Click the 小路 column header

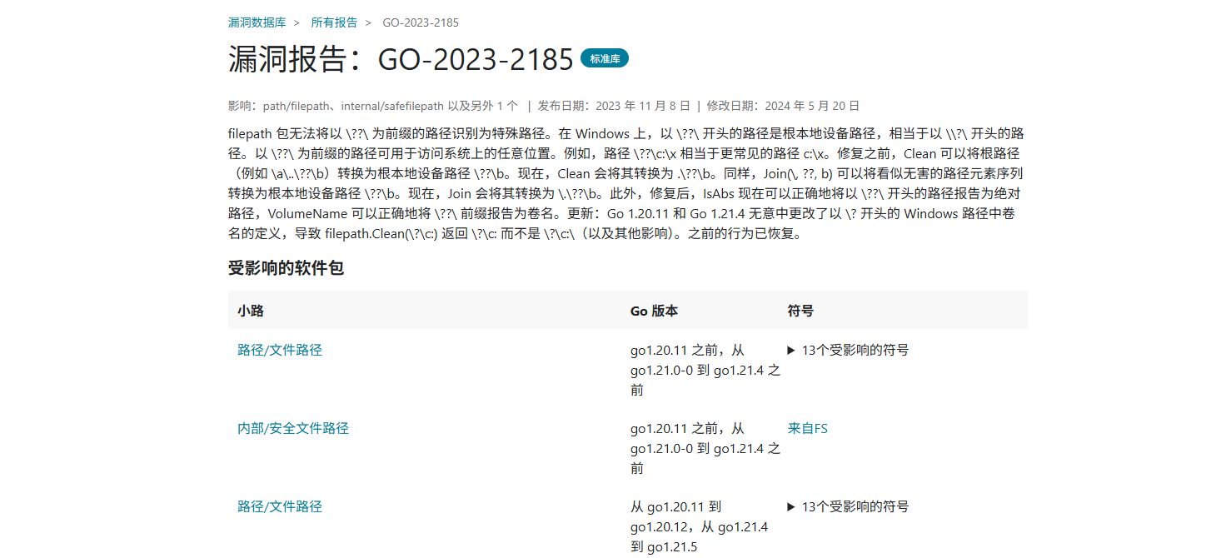(x=251, y=311)
